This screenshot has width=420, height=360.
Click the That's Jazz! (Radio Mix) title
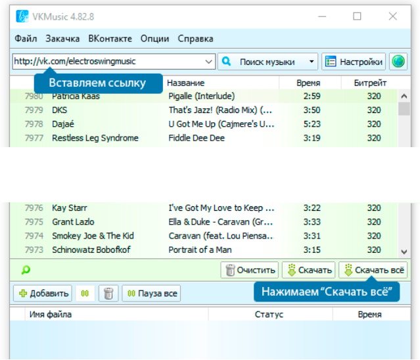pyautogui.click(x=220, y=110)
